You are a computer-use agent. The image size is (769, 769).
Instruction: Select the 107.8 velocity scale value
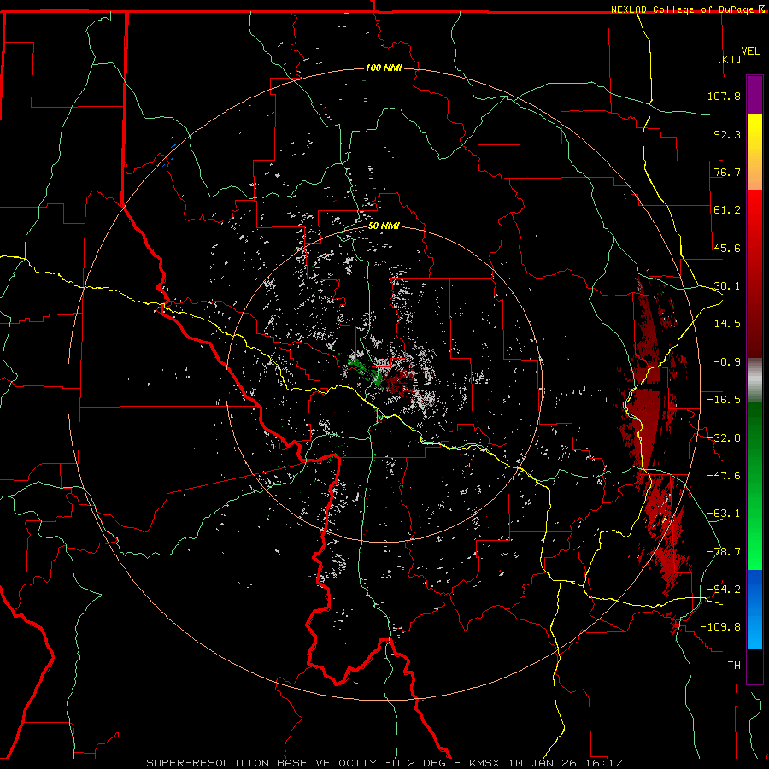click(x=724, y=96)
